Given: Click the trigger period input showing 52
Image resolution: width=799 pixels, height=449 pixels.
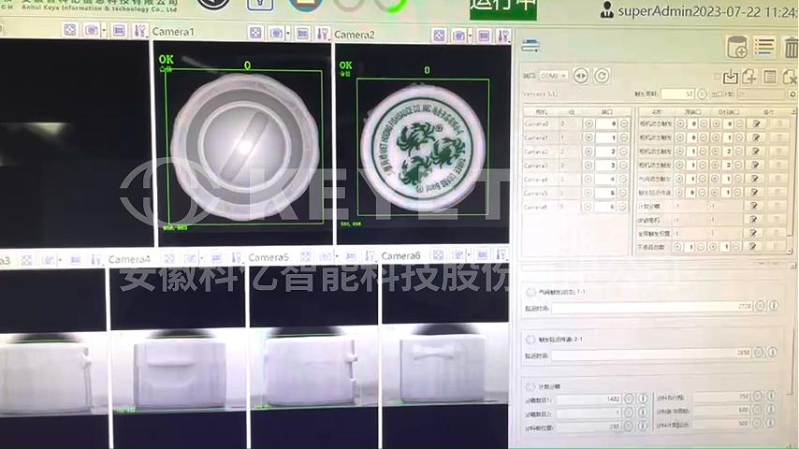Looking at the screenshot, I should [x=678, y=94].
